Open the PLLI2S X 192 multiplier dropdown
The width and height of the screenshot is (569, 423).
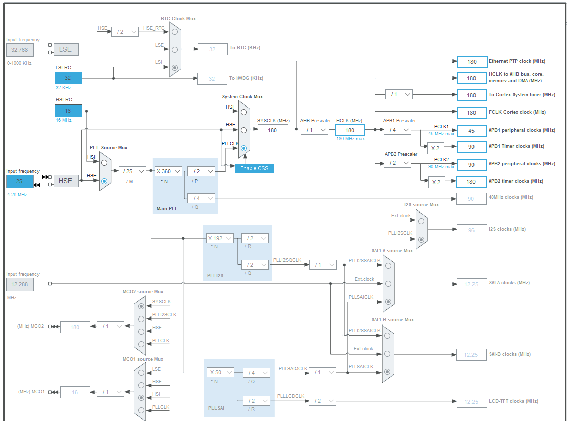220,238
